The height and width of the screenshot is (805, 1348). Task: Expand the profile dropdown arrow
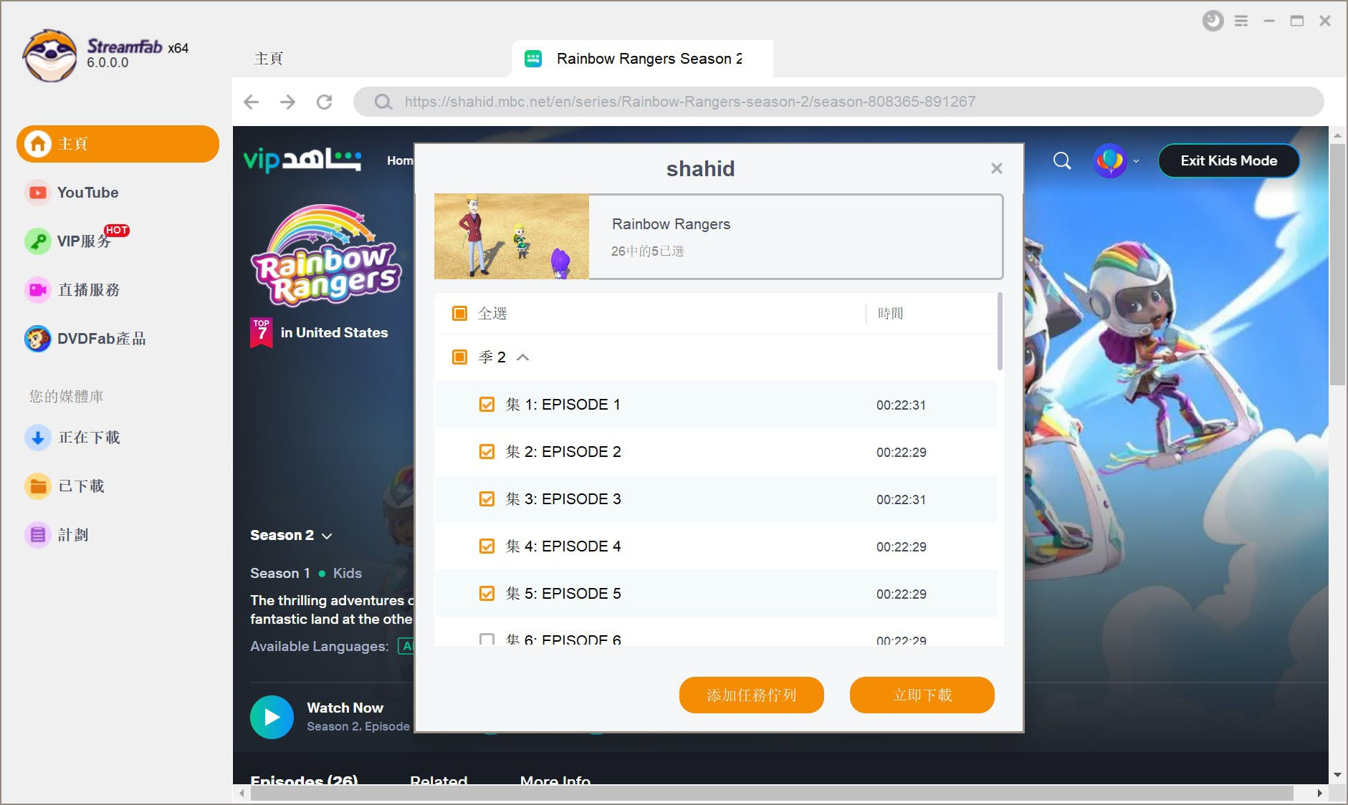pos(1136,161)
